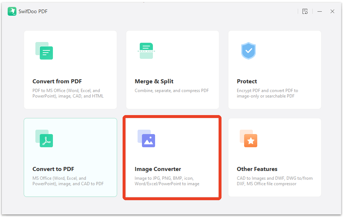
Task: Click the Convert from PDF document icon
Action: 44,51
